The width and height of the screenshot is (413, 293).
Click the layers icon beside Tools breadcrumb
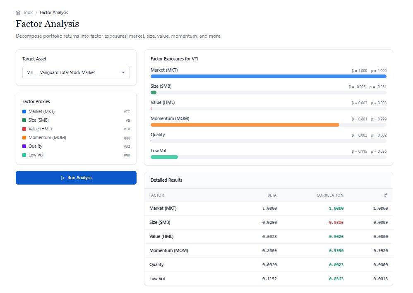tap(18, 13)
